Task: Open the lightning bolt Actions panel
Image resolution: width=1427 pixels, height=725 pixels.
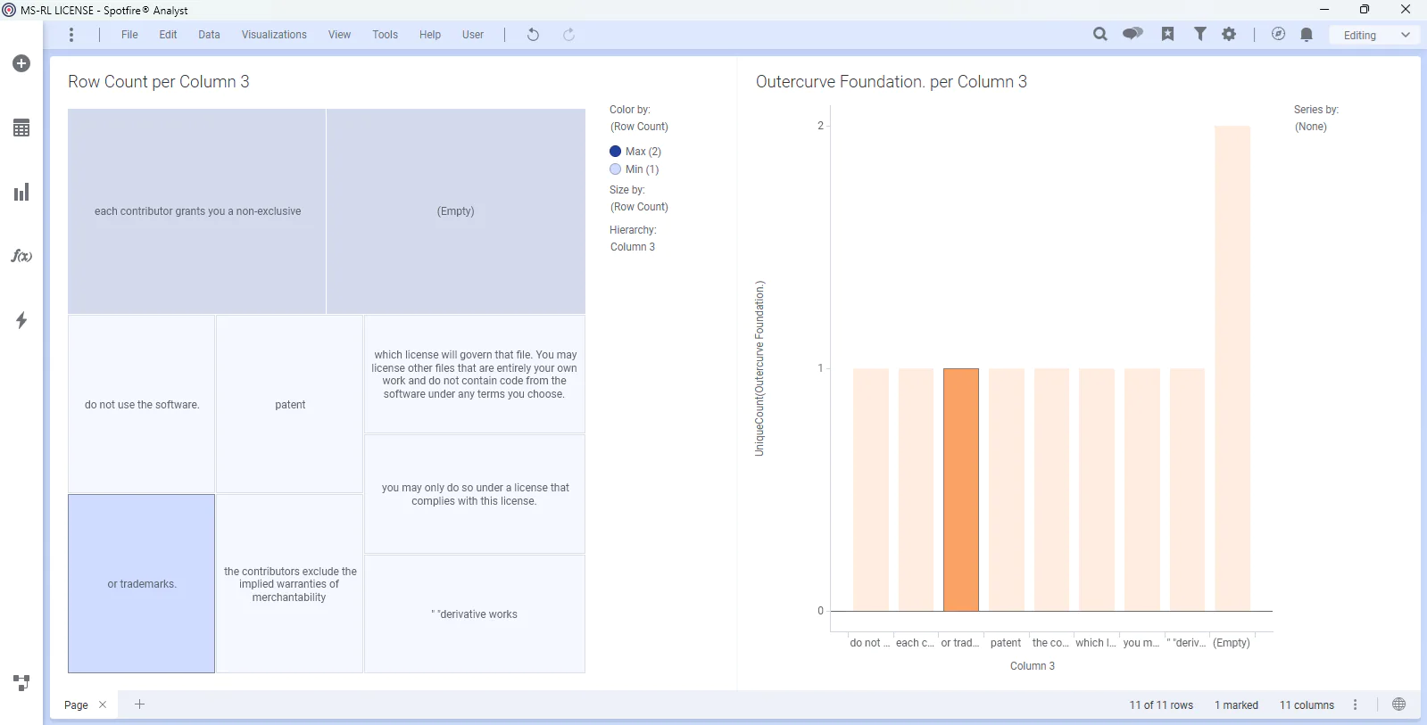Action: (x=21, y=320)
